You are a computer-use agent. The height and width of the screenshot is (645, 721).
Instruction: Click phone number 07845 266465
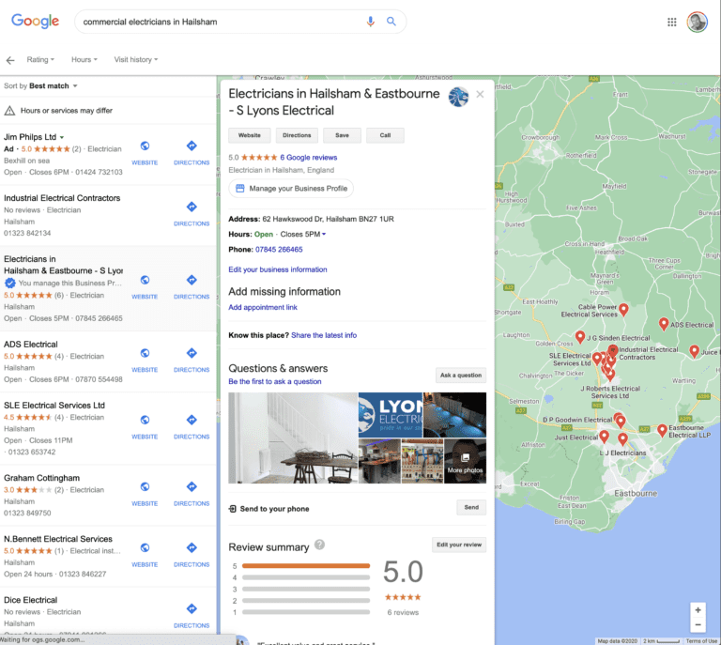pos(279,249)
